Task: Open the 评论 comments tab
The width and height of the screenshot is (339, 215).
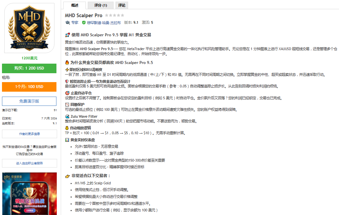Action: click(x=122, y=5)
